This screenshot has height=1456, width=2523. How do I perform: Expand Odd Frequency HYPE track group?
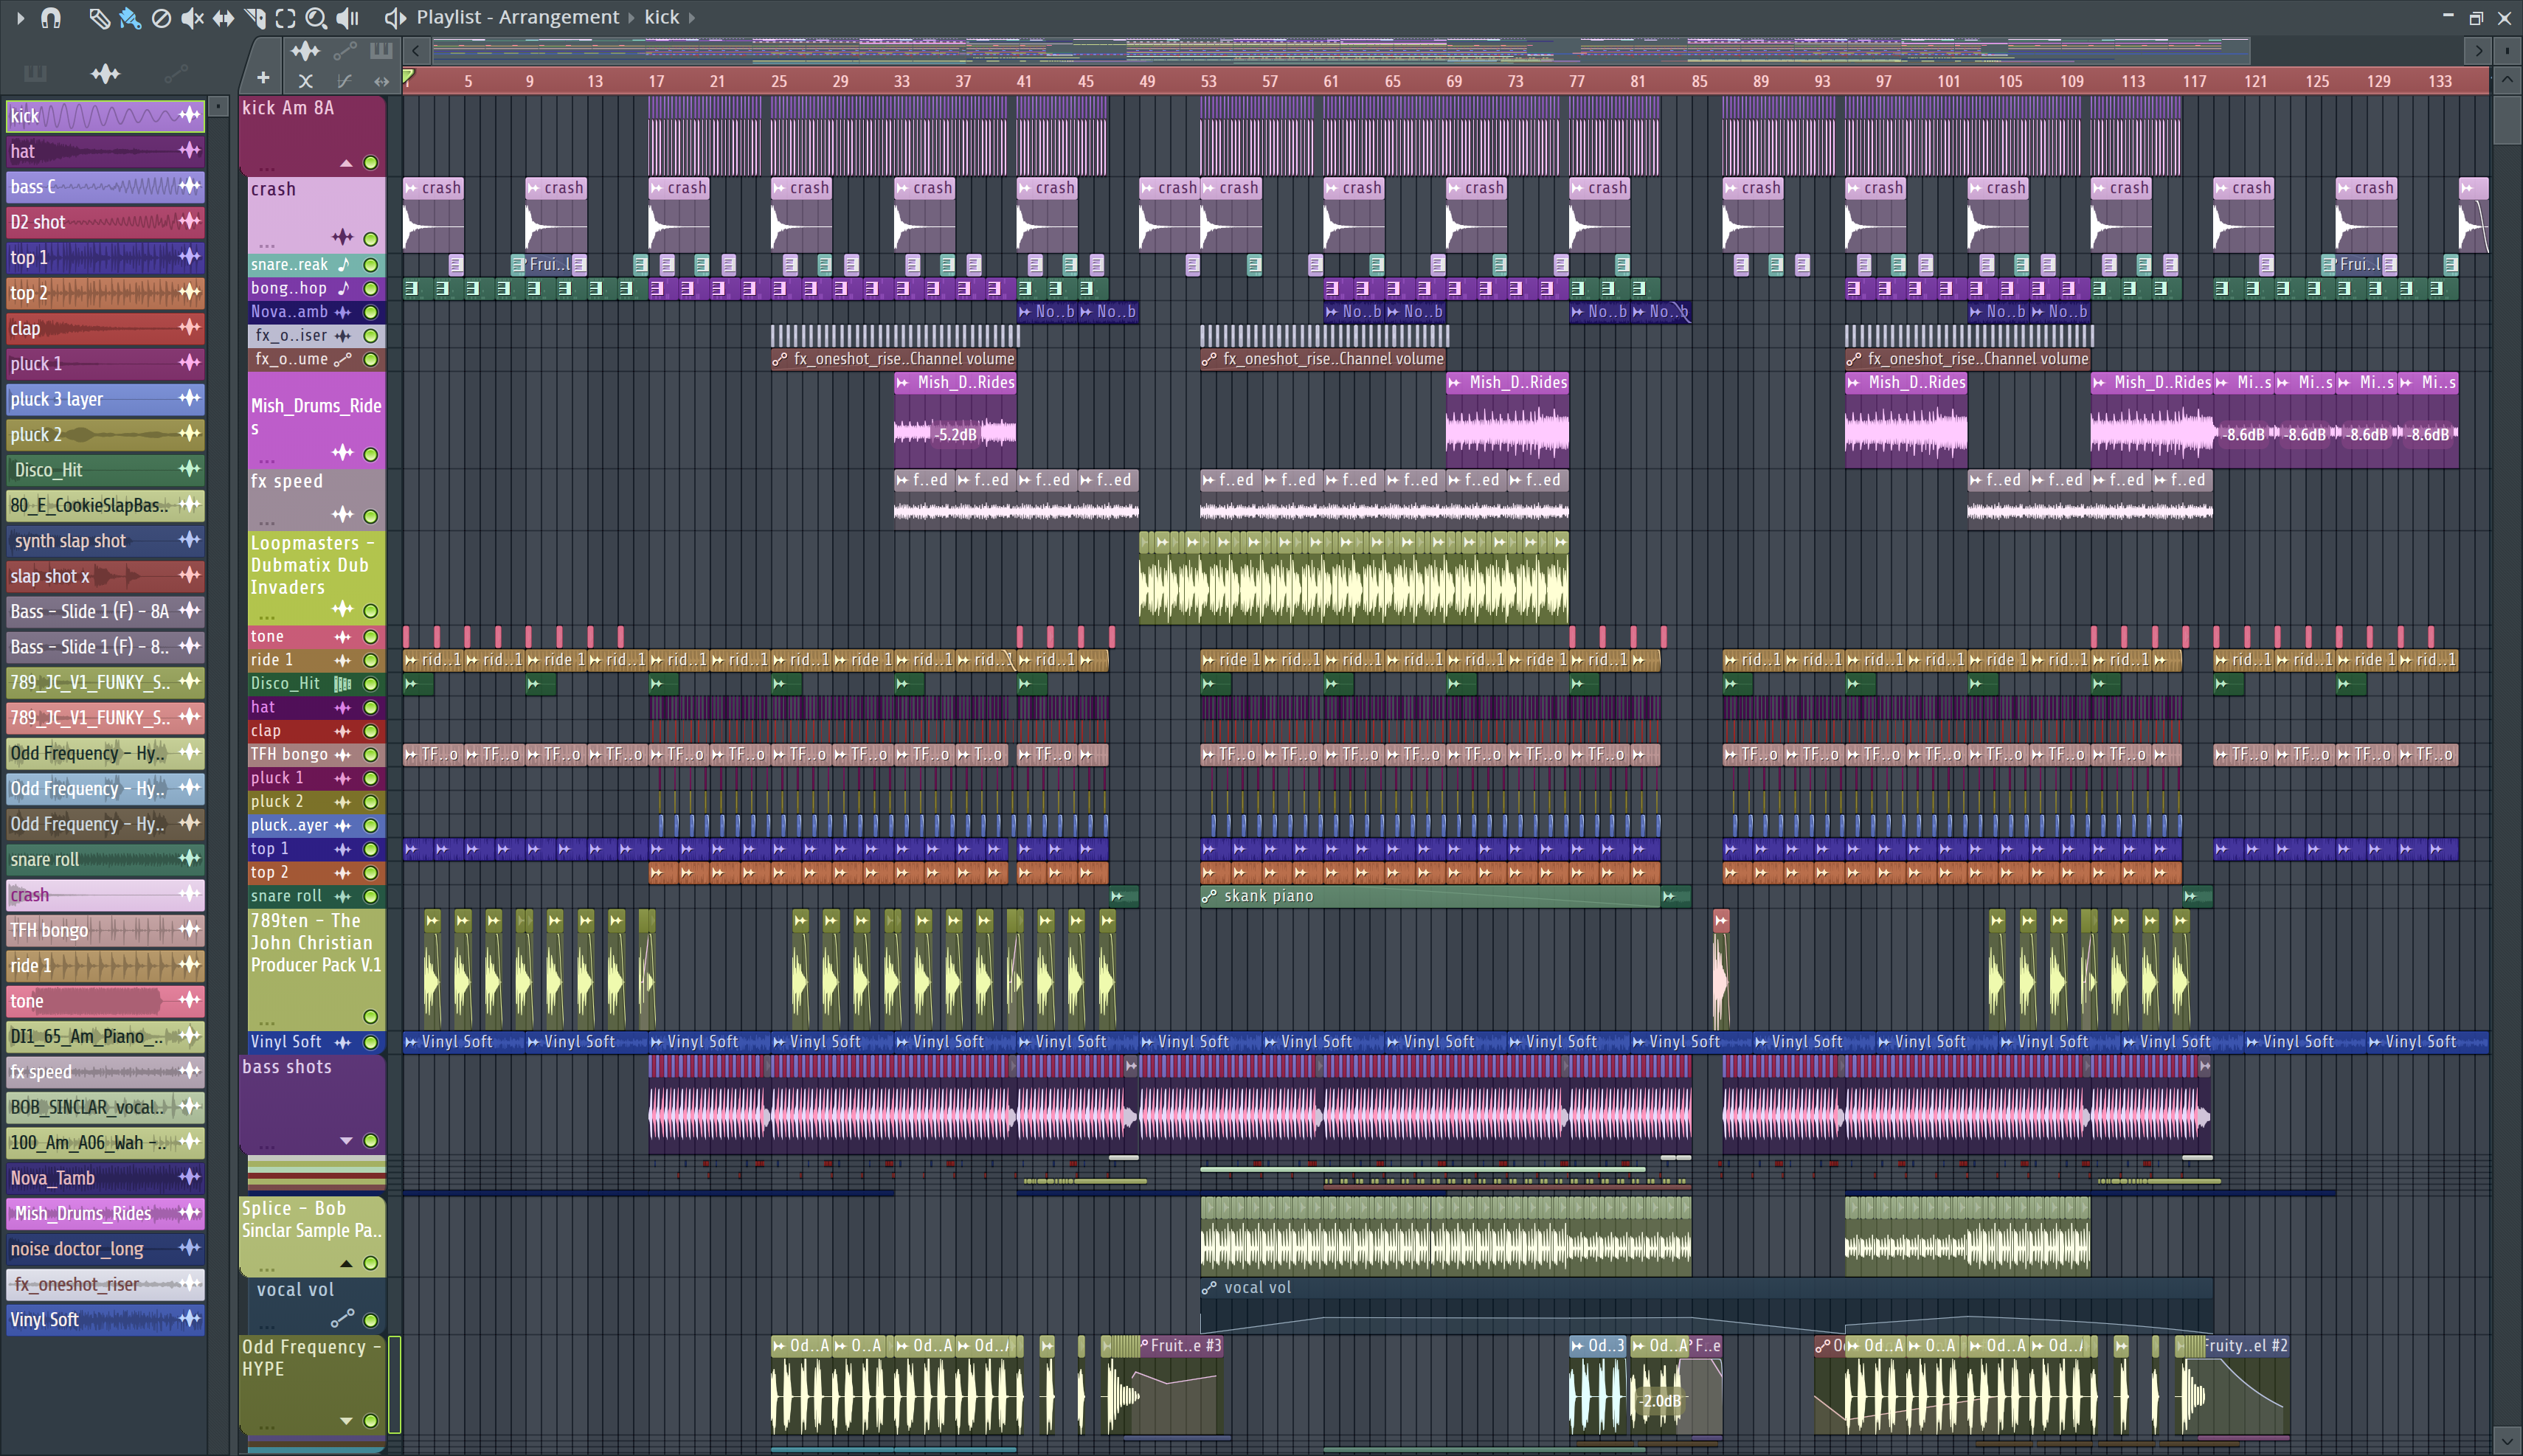(x=346, y=1420)
